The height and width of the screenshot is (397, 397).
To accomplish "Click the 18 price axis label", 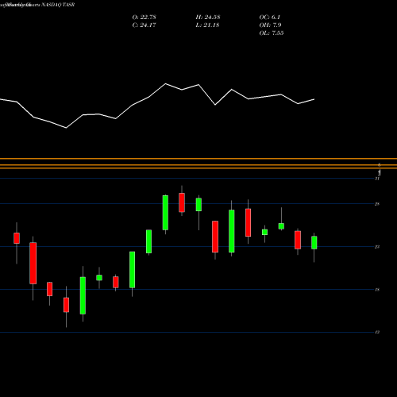I will click(377, 290).
